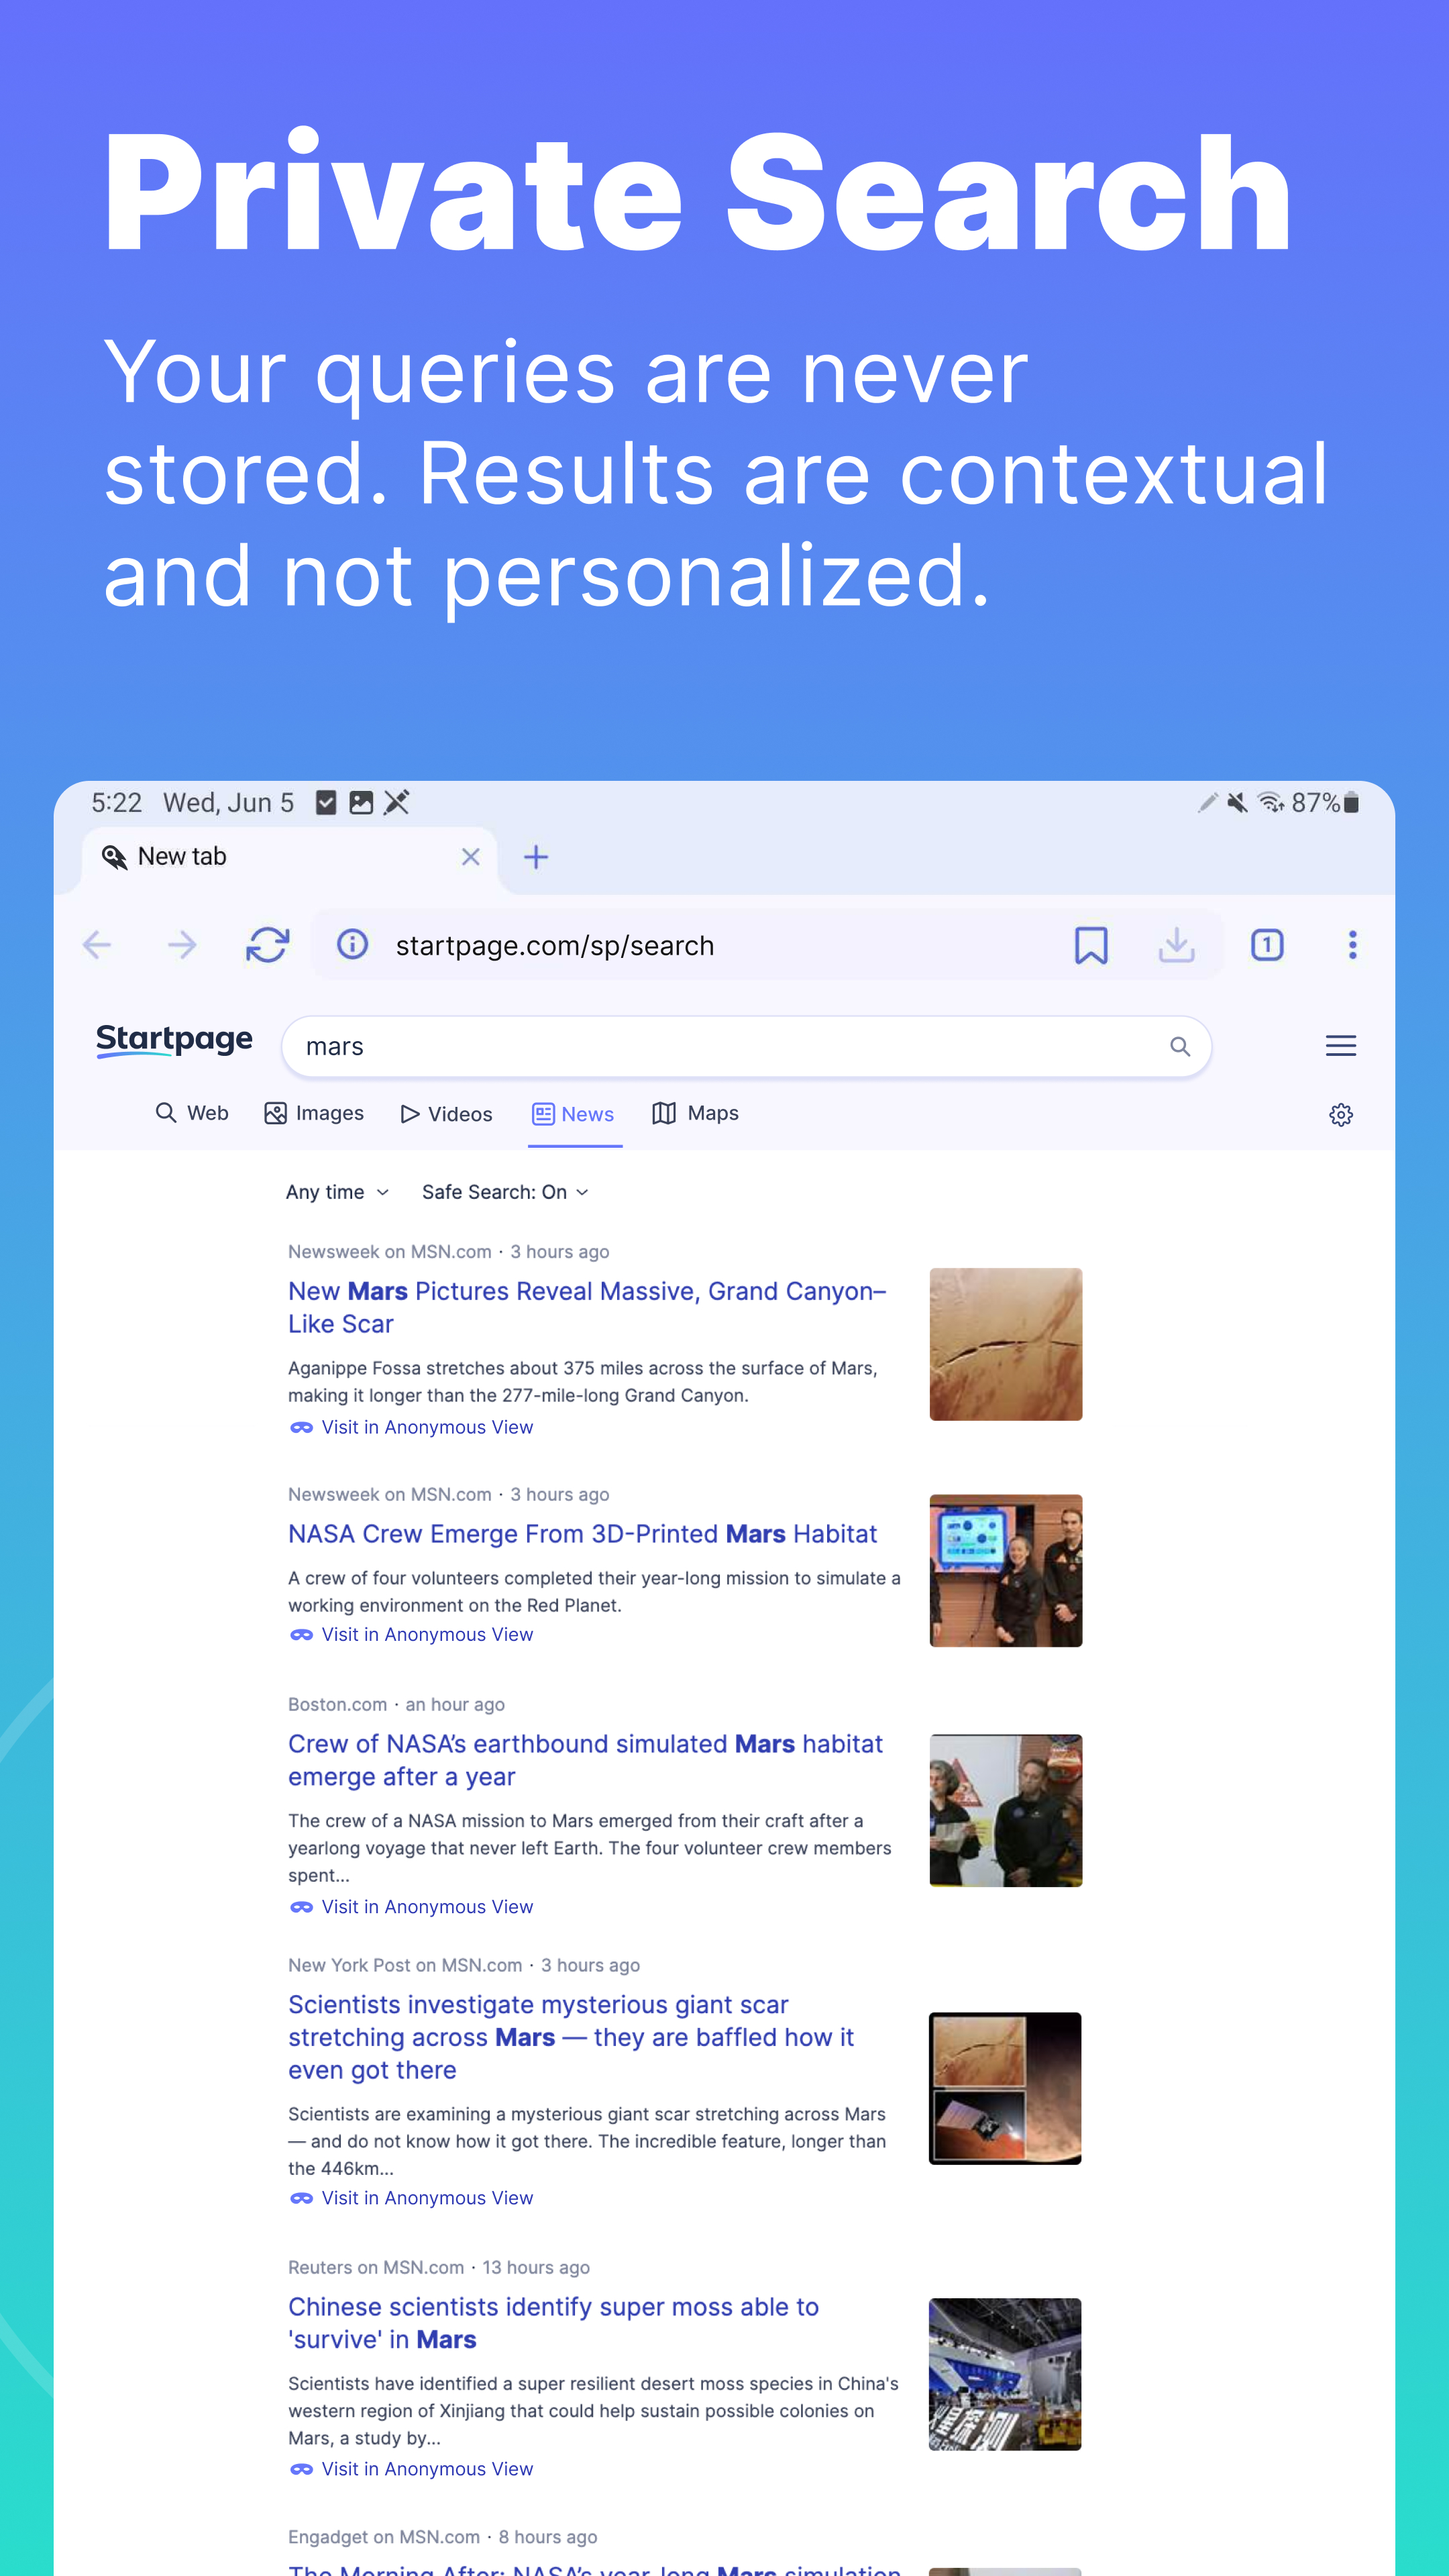The height and width of the screenshot is (2576, 1449).
Task: Expand the Safe Search: On dropdown
Action: click(x=505, y=1192)
